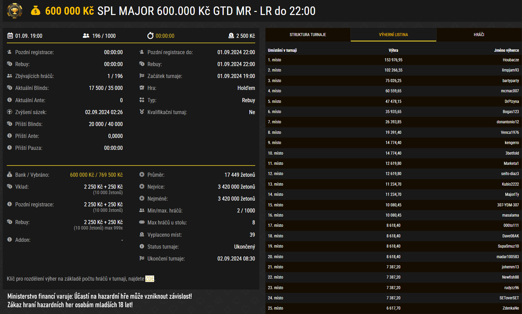This screenshot has height=314, width=522.
Task: Select player Bogas123
Action: point(511,112)
